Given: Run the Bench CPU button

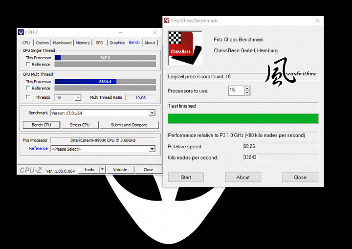Looking at the screenshot, I should click(42, 125).
